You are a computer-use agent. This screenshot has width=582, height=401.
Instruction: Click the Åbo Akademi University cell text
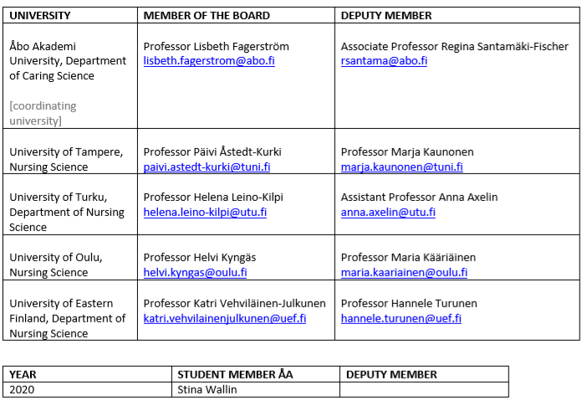pos(68,61)
